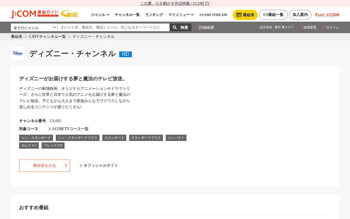Click the magnifier search icon
This screenshot has width=350, height=219.
(x=175, y=27)
